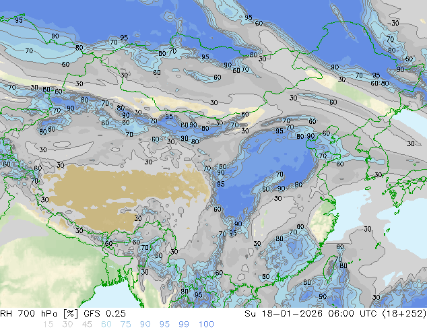This screenshot has width=427, height=330.
Task: Select the 15 value in the legend
Action: tap(48, 325)
